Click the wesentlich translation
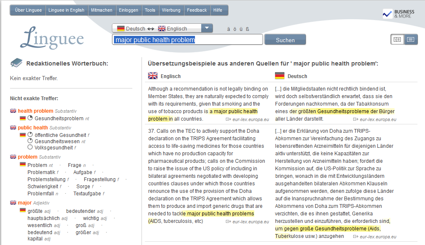 (x=40, y=225)
